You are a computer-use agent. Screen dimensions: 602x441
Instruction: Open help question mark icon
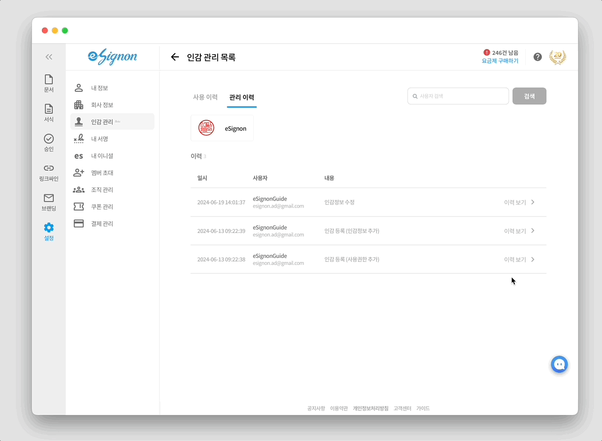(538, 57)
